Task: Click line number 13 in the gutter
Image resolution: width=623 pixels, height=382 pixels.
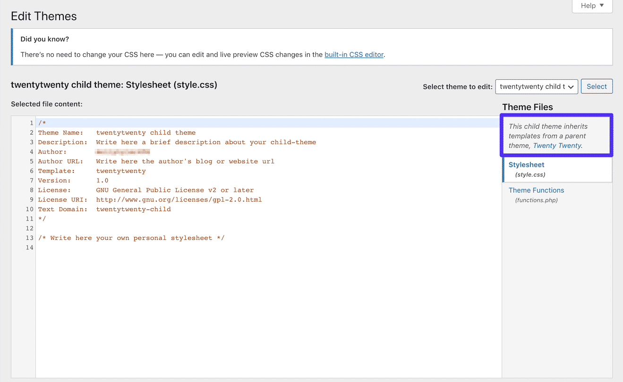Action: coord(29,238)
